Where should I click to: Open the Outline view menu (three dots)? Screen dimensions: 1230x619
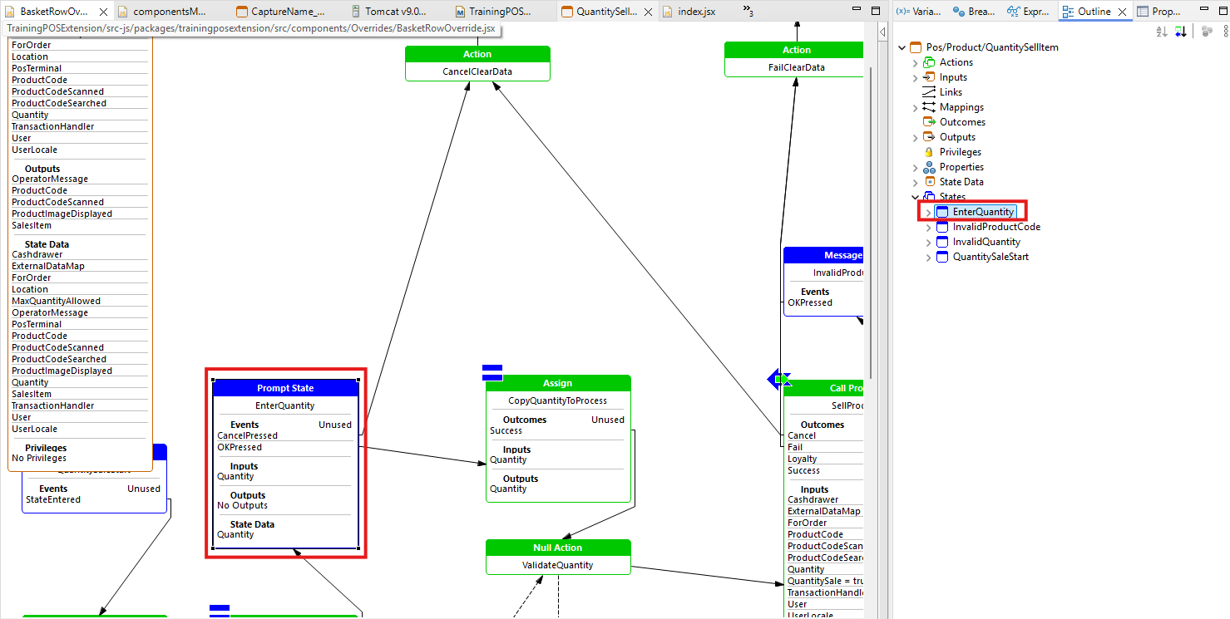pos(1226,32)
